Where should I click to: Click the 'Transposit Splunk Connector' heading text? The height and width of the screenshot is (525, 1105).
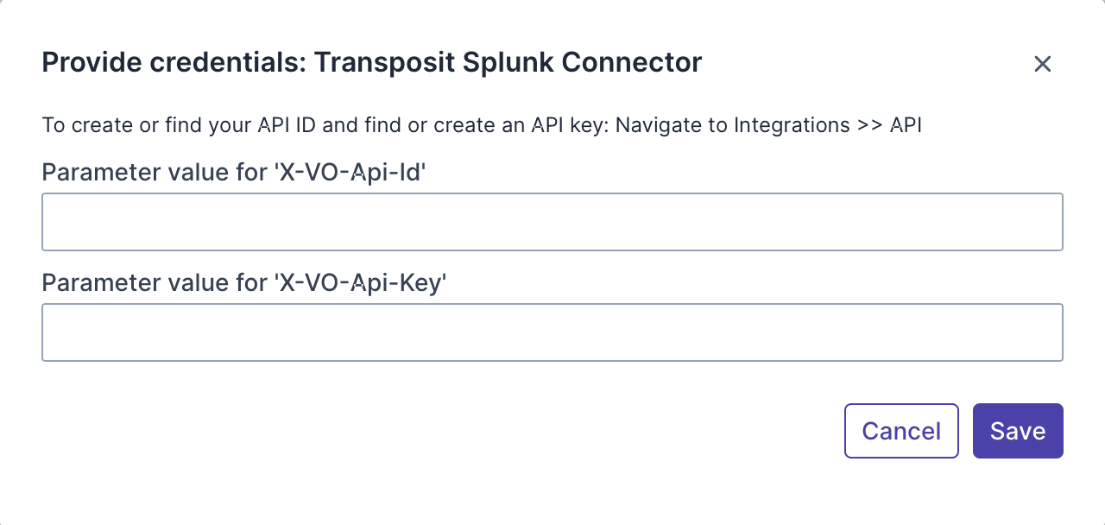(508, 62)
